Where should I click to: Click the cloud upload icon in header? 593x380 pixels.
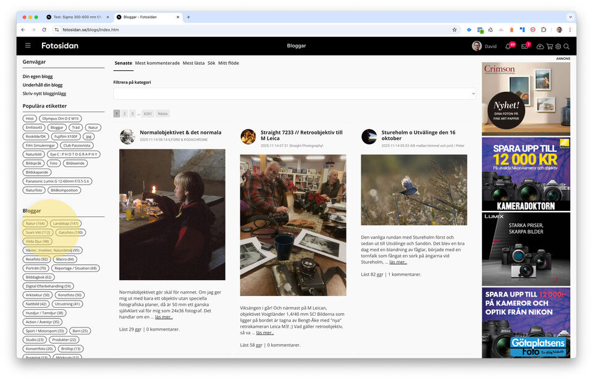(540, 46)
